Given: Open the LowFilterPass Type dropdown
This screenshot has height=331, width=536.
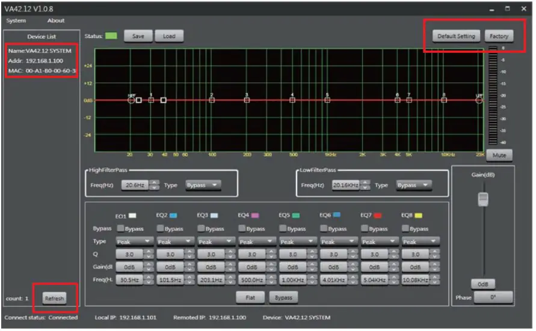Looking at the screenshot, I should click(414, 185).
